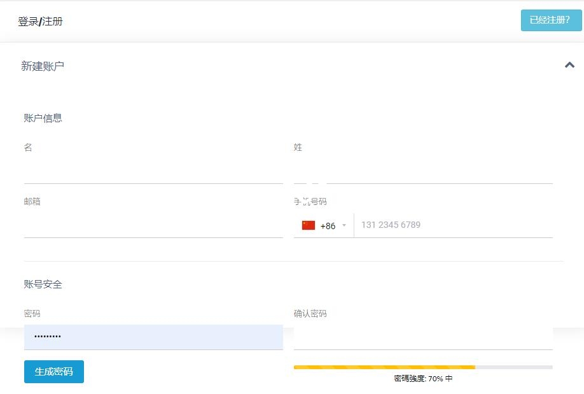Focus the 邮箱 email input field
Image resolution: width=584 pixels, height=394 pixels.
point(153,226)
